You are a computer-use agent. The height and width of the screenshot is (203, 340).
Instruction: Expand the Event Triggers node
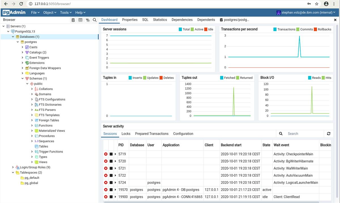tap(22, 58)
